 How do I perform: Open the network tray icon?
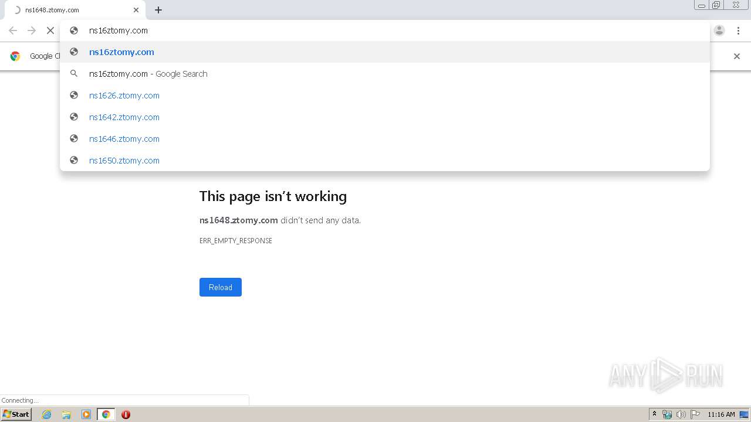[x=667, y=414]
